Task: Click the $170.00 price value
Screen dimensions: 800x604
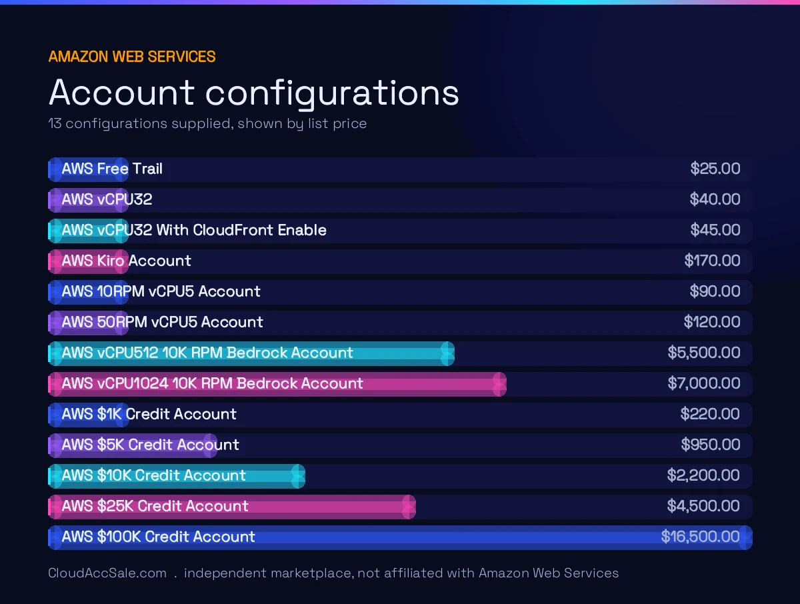Action: 713,261
